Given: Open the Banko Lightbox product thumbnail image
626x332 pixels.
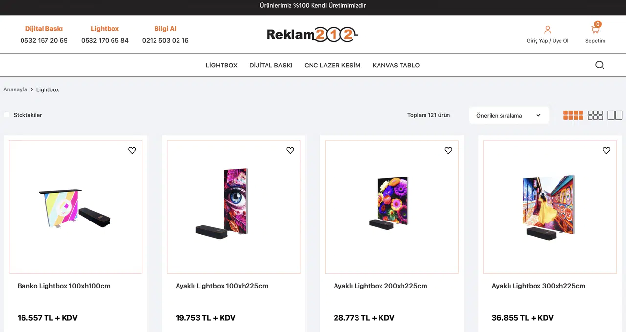Looking at the screenshot, I should 75,207.
